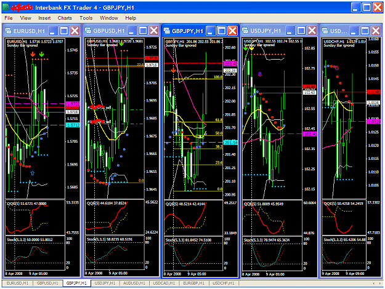Open the Window menu
This screenshot has height=289, width=385.
(x=109, y=18)
